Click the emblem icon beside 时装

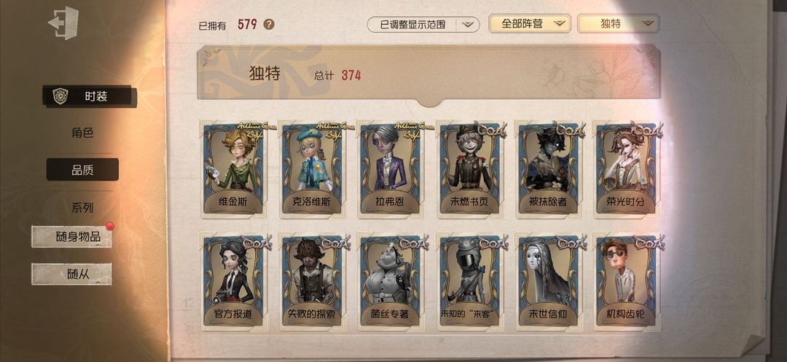pos(60,96)
